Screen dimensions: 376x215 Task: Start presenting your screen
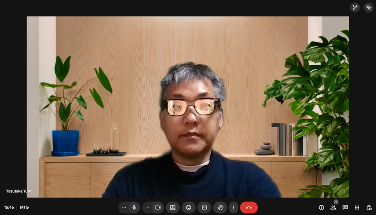(x=173, y=208)
